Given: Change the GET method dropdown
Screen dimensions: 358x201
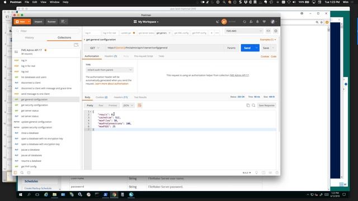Looking at the screenshot, I should click(x=95, y=48).
